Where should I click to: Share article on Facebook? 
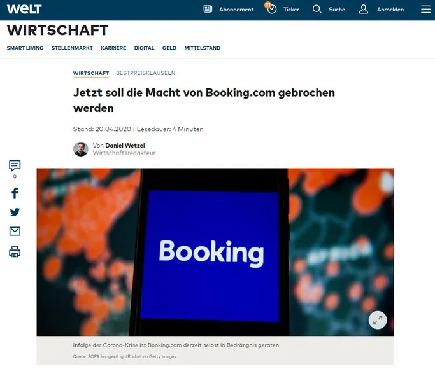click(x=15, y=193)
